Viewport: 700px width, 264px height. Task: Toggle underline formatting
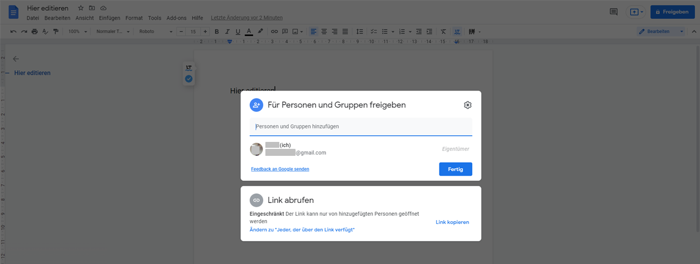coord(238,32)
